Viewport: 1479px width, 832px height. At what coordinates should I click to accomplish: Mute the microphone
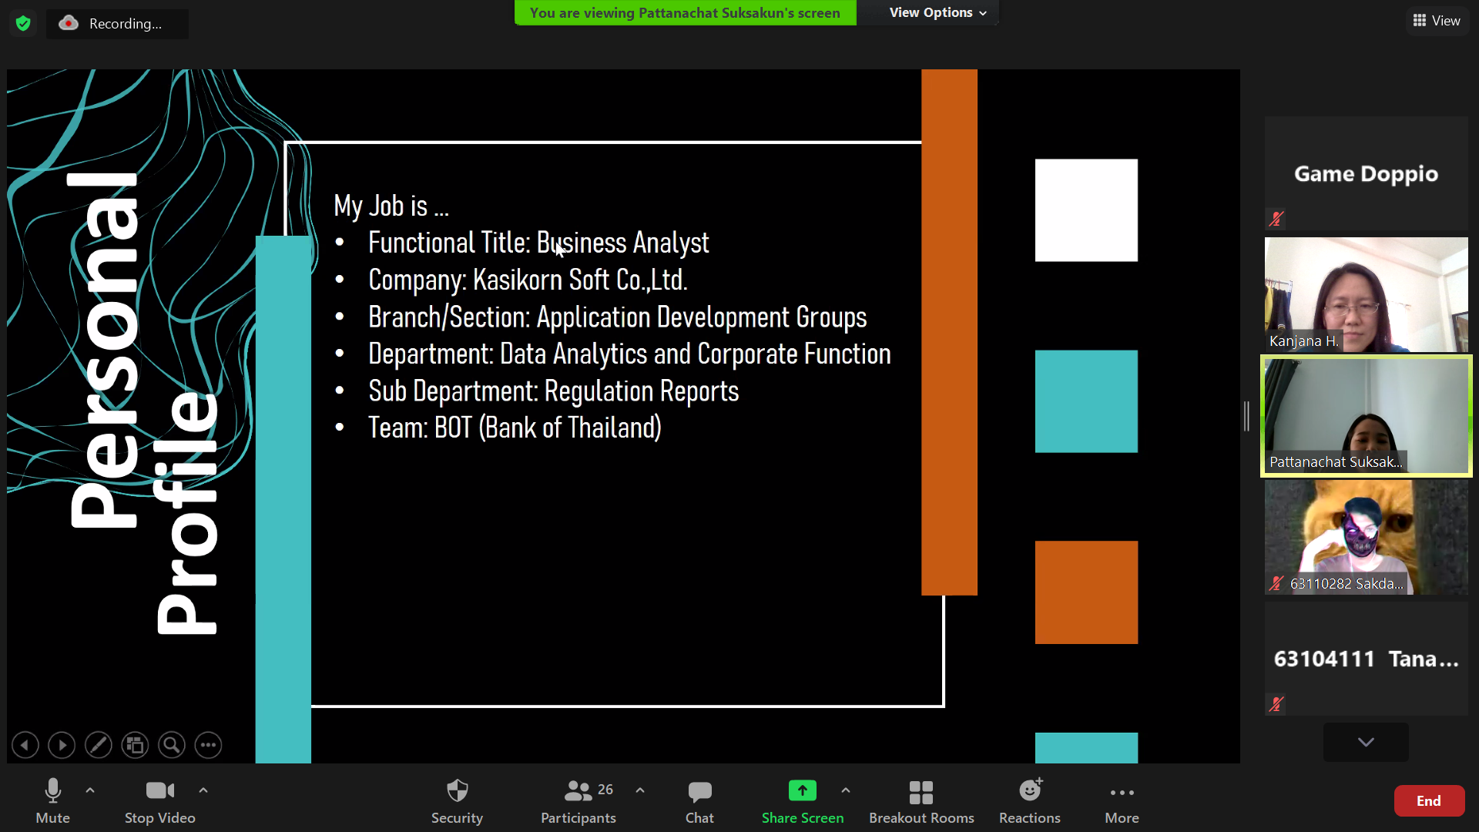tap(52, 801)
